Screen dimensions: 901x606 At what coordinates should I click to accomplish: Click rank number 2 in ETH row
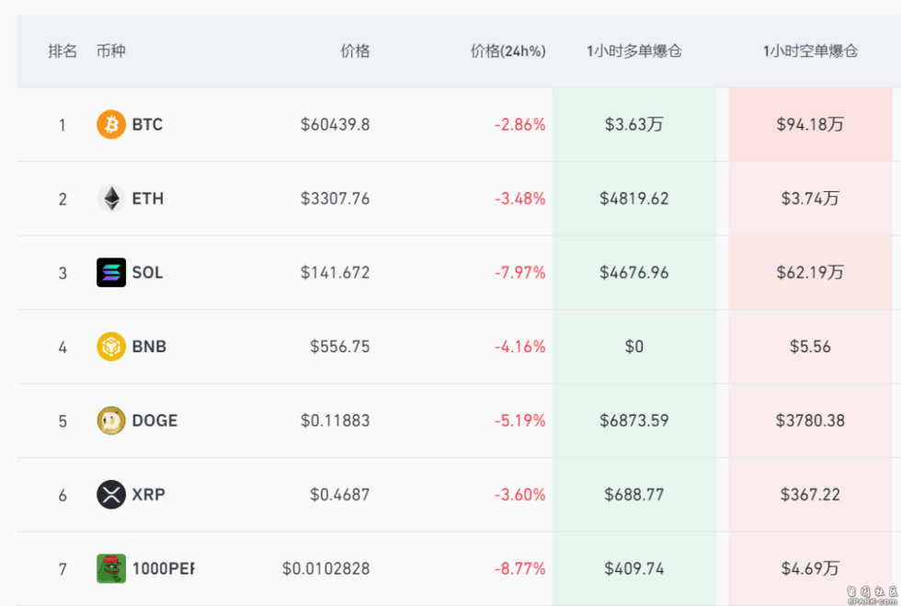tap(63, 200)
